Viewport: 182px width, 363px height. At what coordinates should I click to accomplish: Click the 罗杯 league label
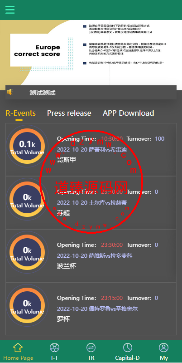click(63, 319)
